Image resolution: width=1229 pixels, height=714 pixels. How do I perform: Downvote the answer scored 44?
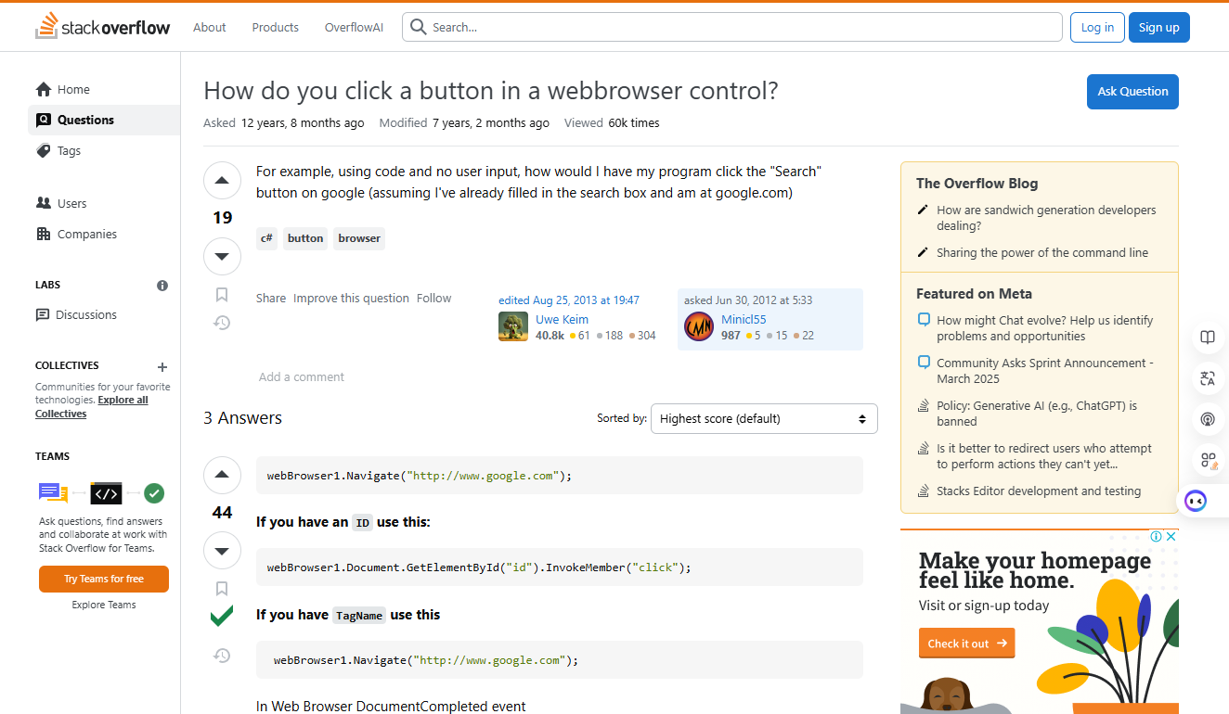(x=222, y=551)
